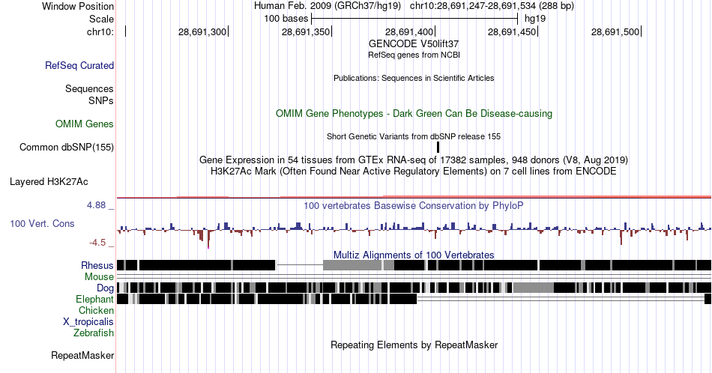
Task: Click the RefSeq genes from NCBI title
Action: point(414,55)
